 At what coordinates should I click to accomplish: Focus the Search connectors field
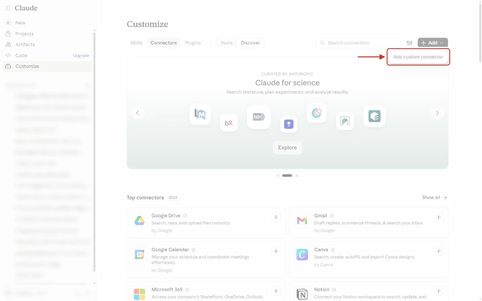[358, 43]
